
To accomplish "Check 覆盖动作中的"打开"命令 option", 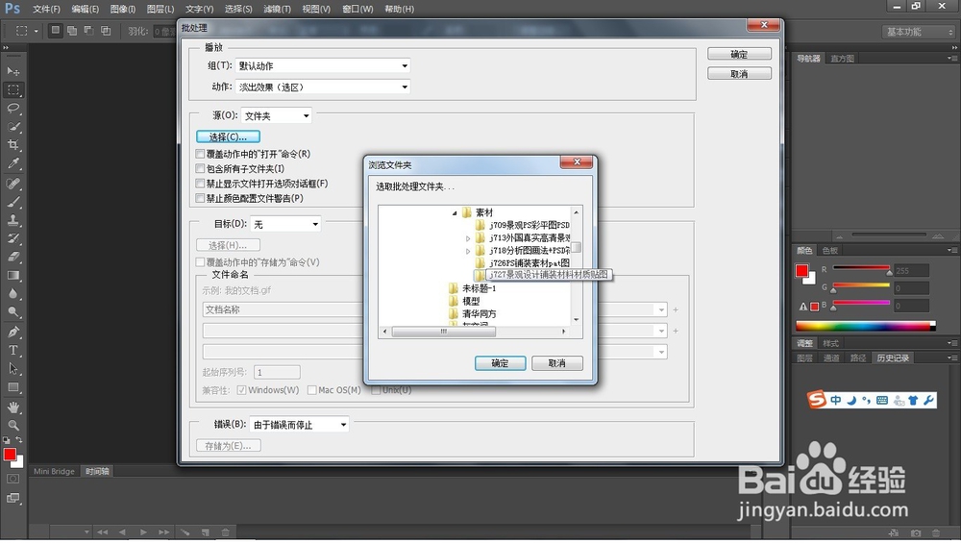I will [x=200, y=154].
